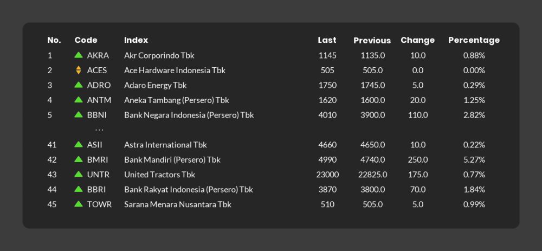This screenshot has width=542, height=251.
Task: Sort table by Change column header
Action: coord(417,41)
